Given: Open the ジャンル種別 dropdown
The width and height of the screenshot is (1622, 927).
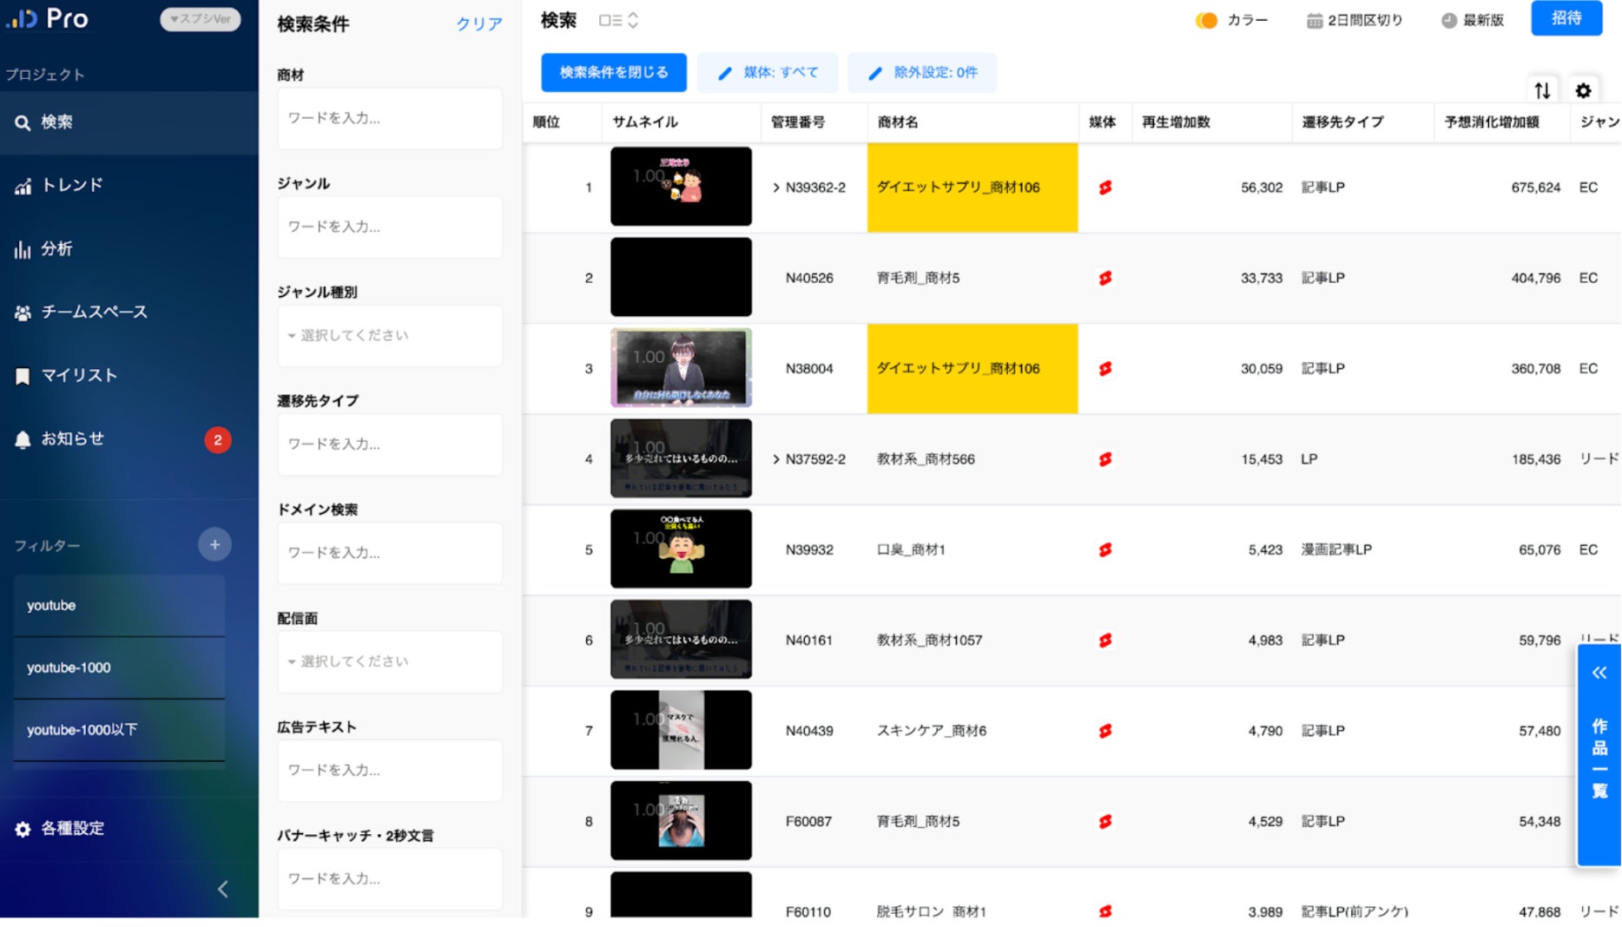Looking at the screenshot, I should [x=390, y=335].
